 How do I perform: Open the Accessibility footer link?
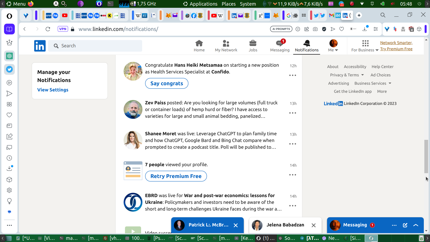coord(355,67)
